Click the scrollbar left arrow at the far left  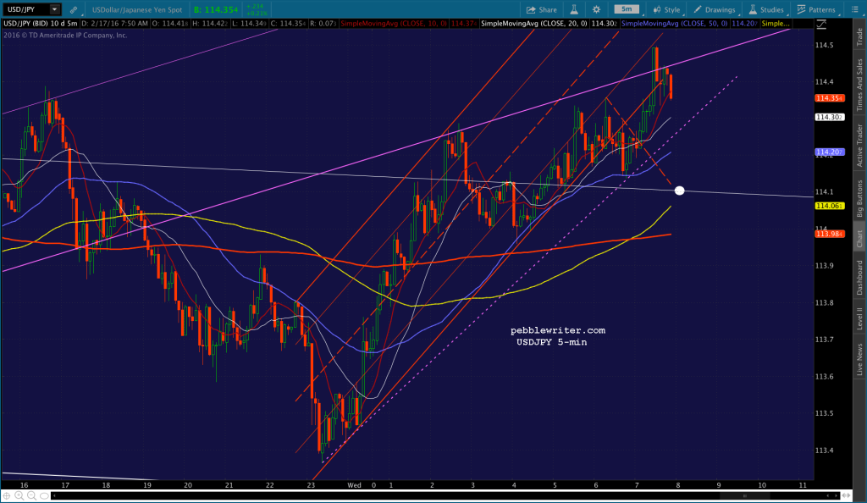click(54, 496)
